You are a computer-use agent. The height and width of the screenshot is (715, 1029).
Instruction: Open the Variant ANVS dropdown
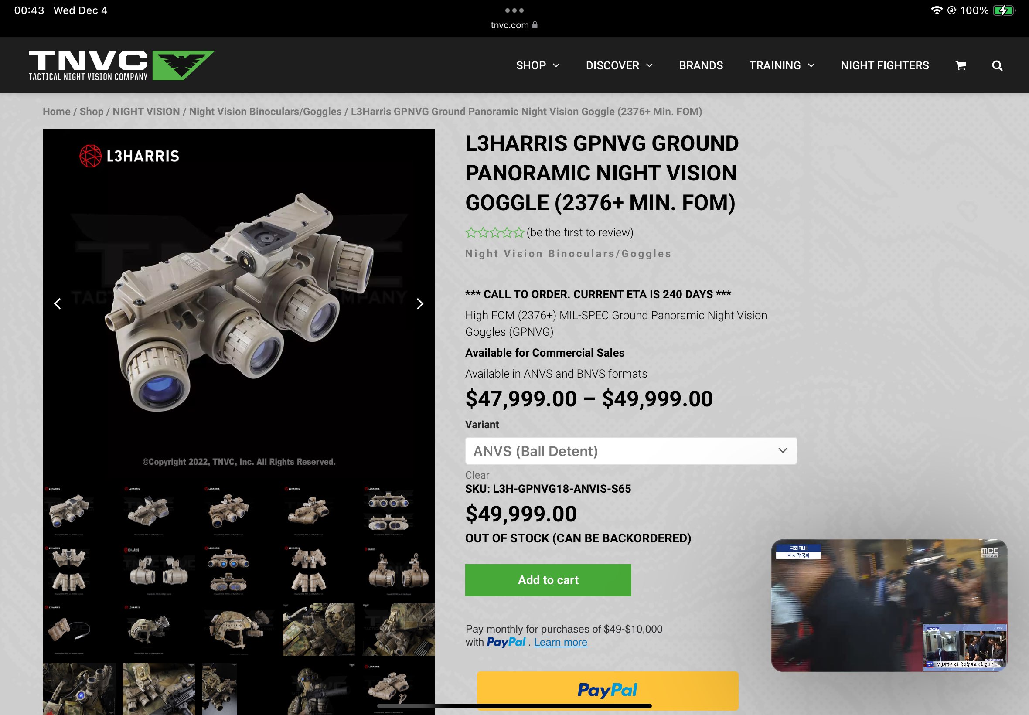(x=631, y=451)
